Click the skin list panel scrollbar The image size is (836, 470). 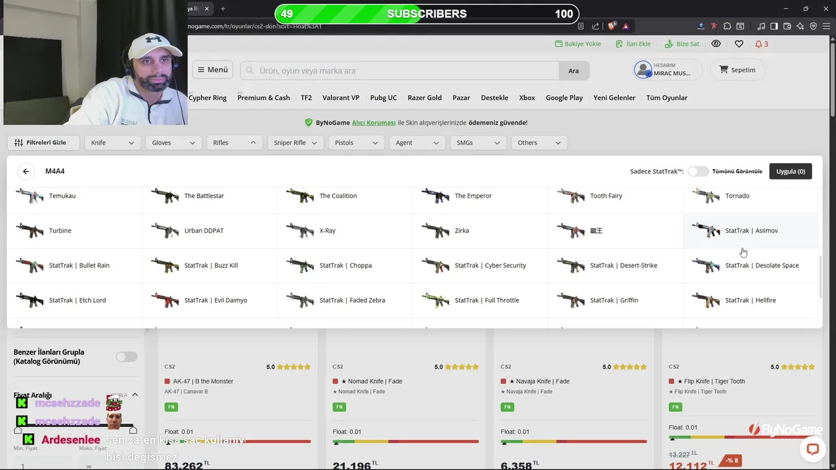click(x=820, y=277)
